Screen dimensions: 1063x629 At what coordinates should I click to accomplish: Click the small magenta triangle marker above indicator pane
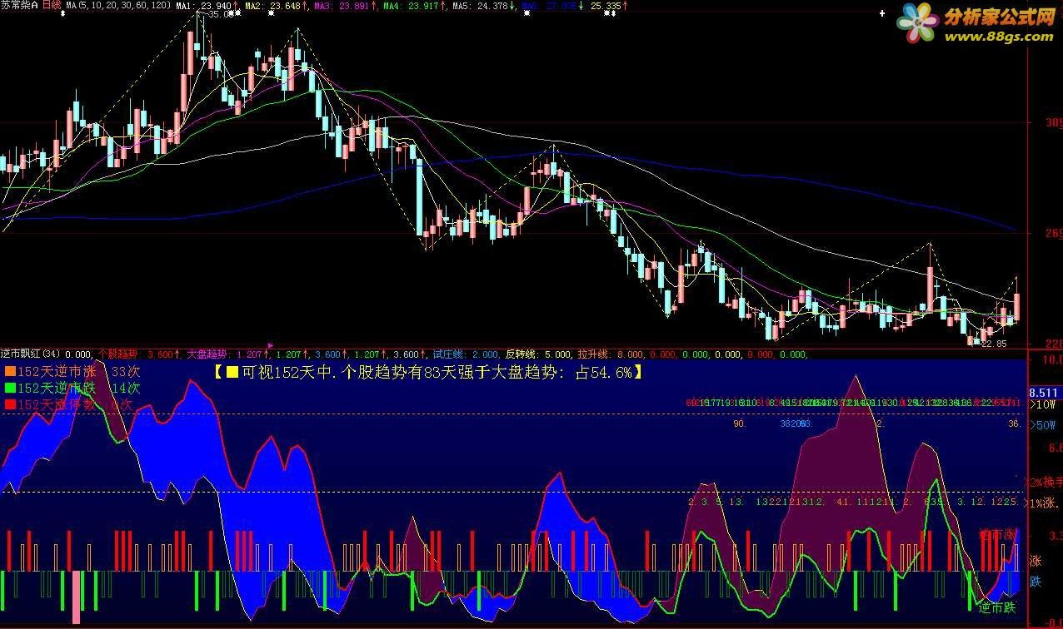click(270, 344)
